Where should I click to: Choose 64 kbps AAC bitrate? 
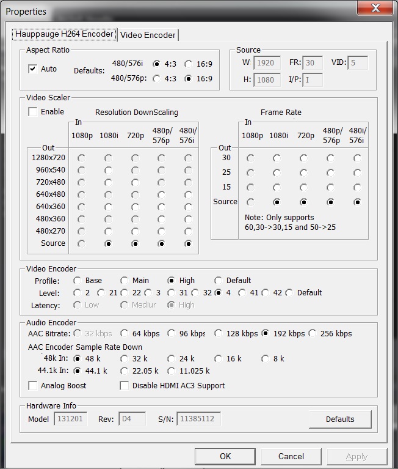click(x=124, y=333)
